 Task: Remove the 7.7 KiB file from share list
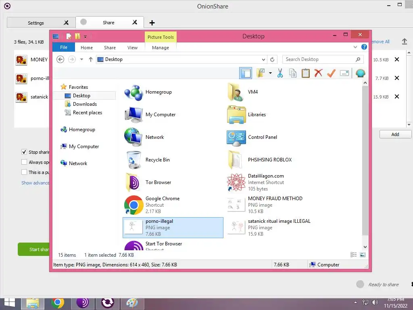[x=397, y=78]
